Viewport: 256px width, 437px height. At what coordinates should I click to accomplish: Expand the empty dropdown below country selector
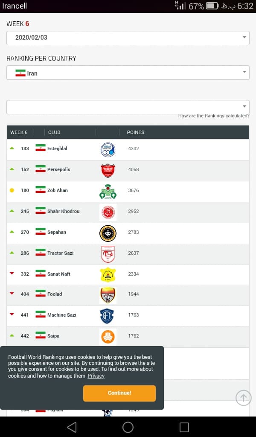click(128, 107)
